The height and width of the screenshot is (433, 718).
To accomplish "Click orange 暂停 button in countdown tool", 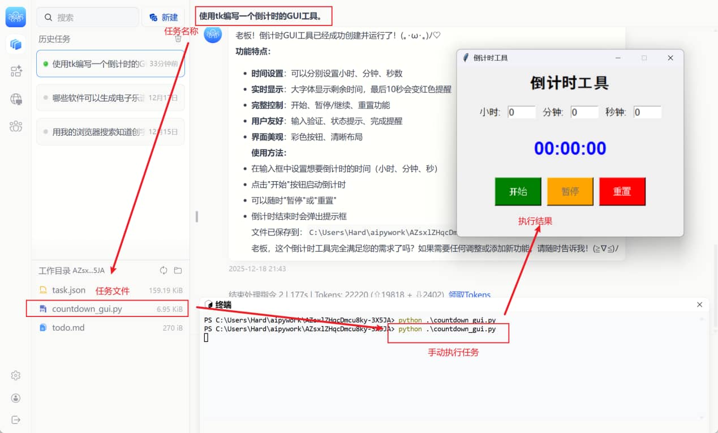I will (x=570, y=191).
